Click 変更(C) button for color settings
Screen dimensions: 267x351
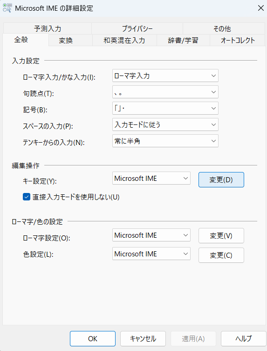click(221, 255)
